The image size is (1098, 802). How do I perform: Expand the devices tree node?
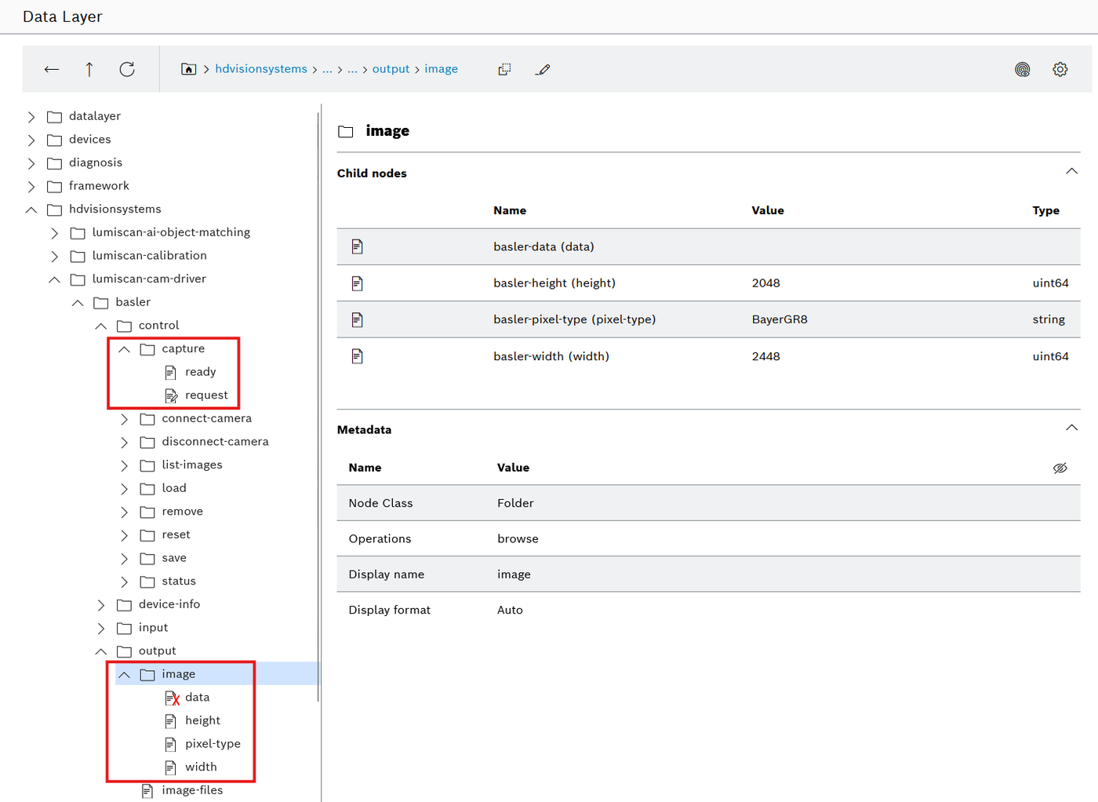31,140
